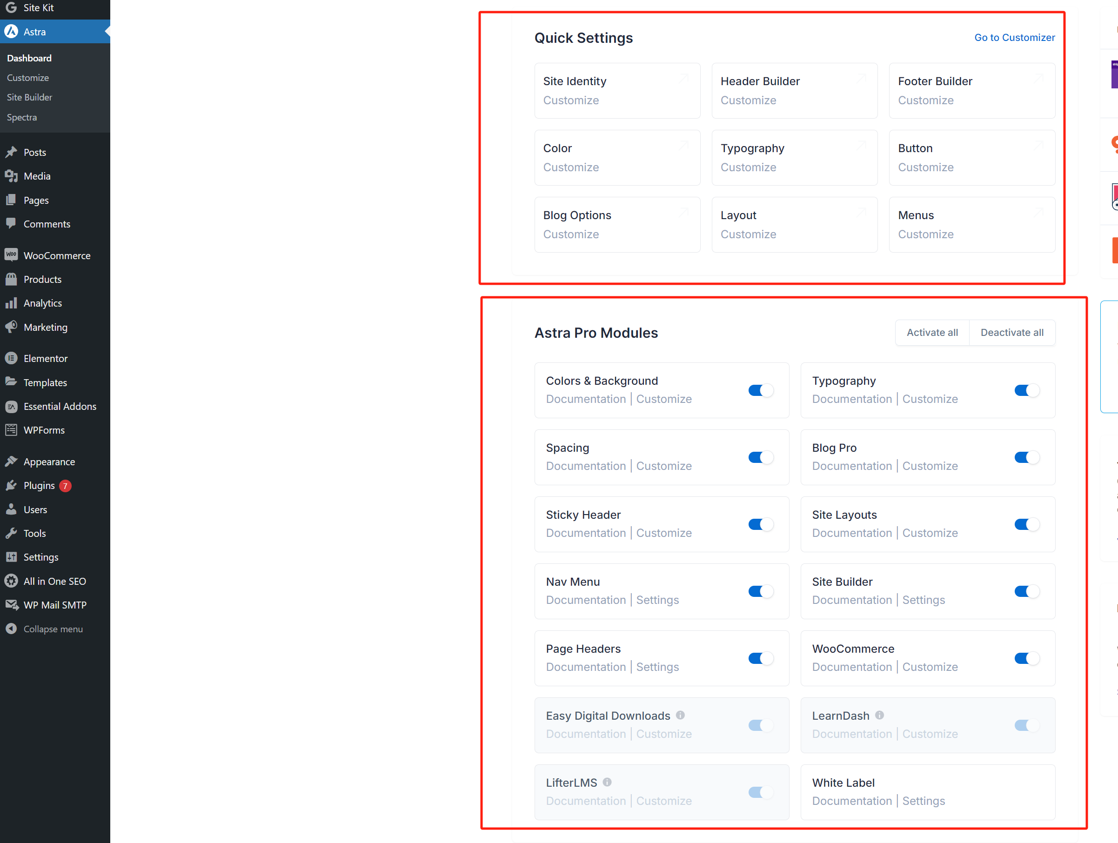Click the All in One SEO gear icon
This screenshot has height=843, width=1118.
[x=11, y=581]
